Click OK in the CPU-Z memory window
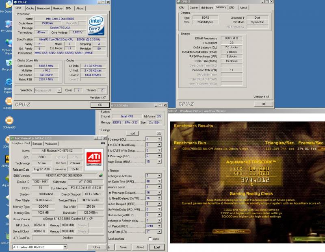Image resolution: width=325 pixels, height=252 pixels. (x=263, y=104)
